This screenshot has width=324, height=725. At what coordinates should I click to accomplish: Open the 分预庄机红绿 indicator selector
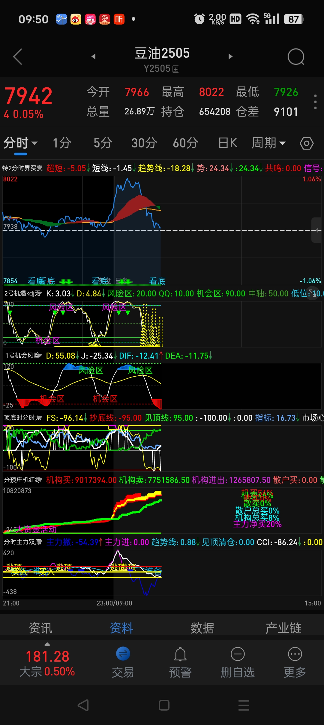[23, 480]
